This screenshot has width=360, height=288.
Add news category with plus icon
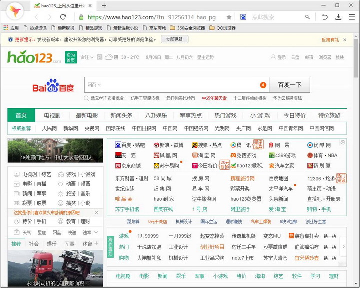[96, 243]
